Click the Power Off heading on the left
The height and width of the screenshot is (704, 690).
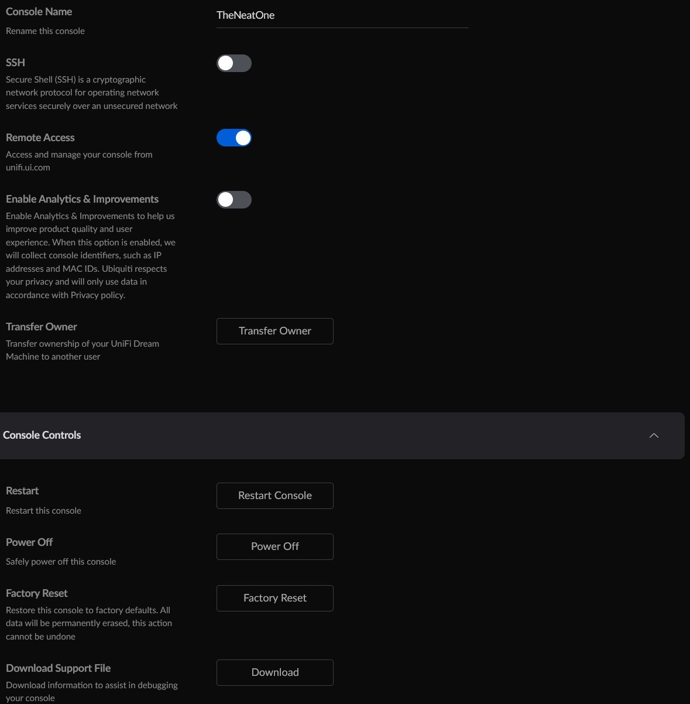[x=29, y=542]
